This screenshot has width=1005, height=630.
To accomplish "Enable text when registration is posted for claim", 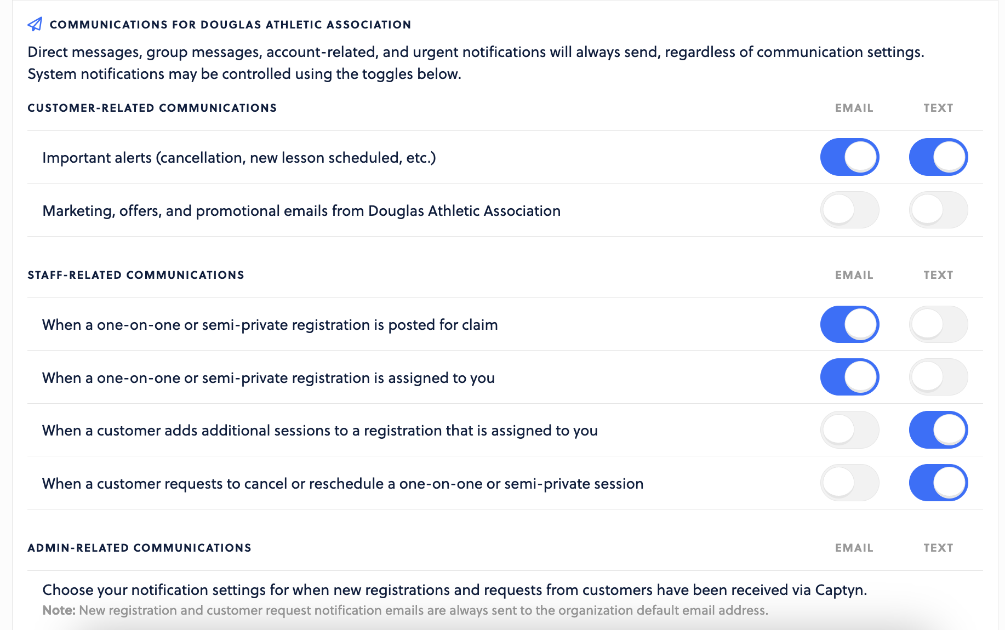I will pyautogui.click(x=938, y=324).
